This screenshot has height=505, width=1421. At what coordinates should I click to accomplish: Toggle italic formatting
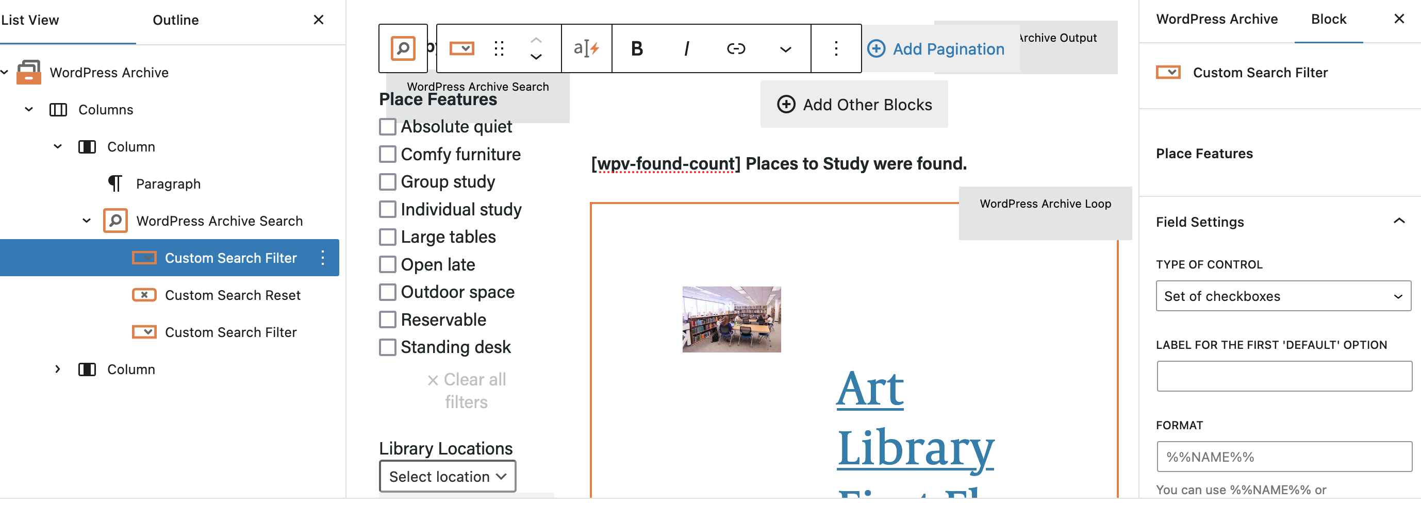click(x=686, y=48)
